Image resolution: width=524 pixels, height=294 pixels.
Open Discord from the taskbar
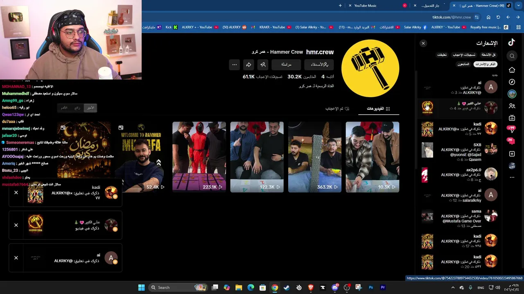[x=335, y=287]
